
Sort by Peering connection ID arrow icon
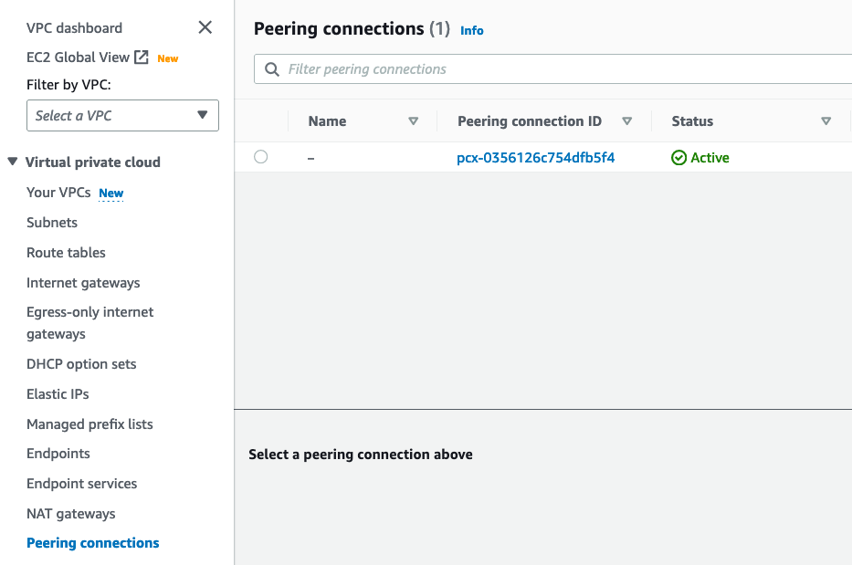pos(626,121)
